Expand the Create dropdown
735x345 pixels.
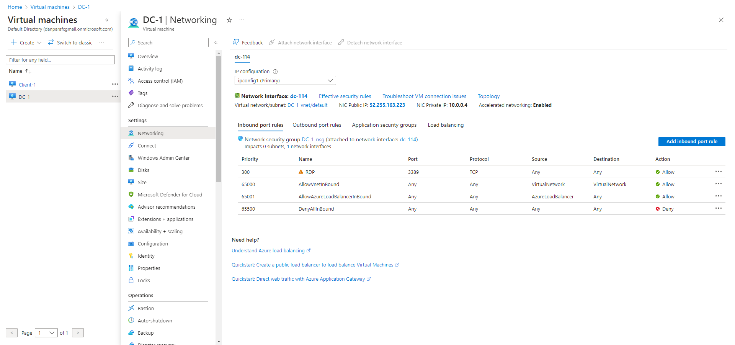click(x=26, y=43)
